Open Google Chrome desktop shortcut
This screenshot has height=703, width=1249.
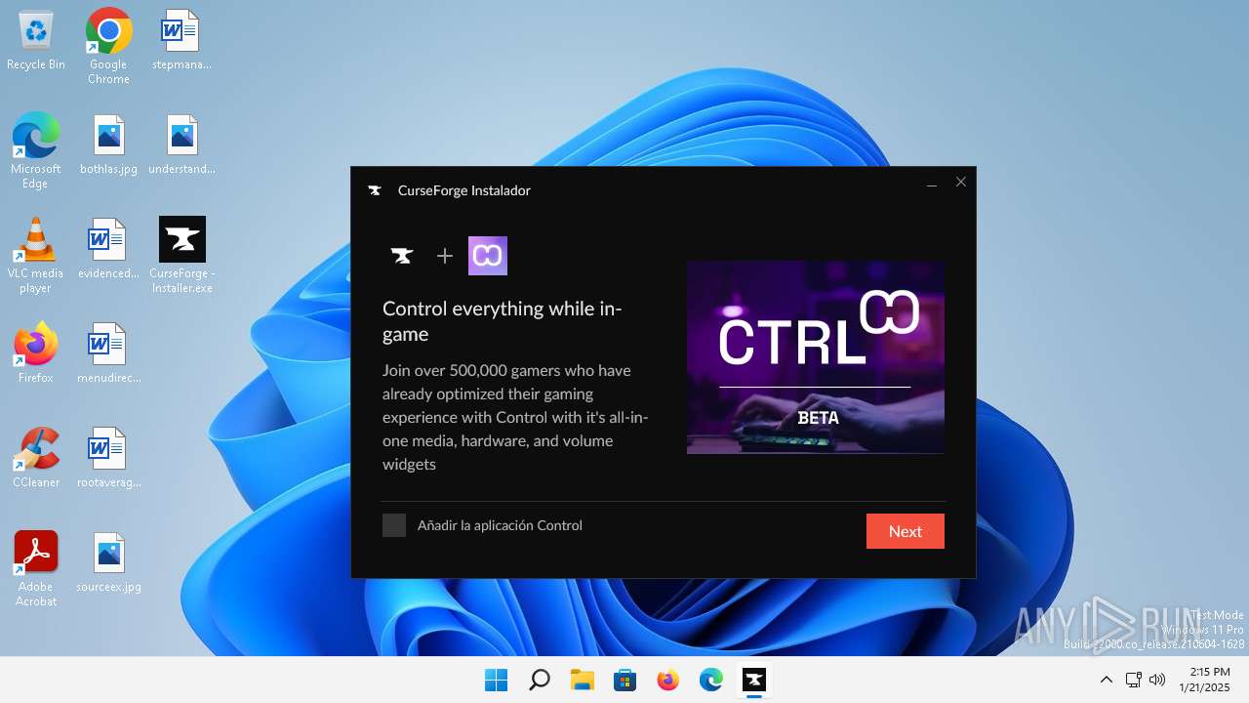108,47
